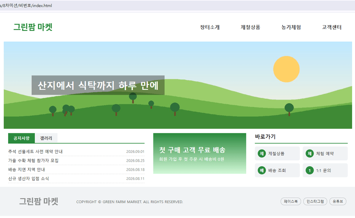Open the 페이스북 footer link
Screen dimensions: 355x218
coord(291,201)
